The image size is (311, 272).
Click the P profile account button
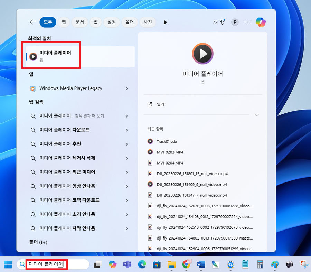click(235, 22)
